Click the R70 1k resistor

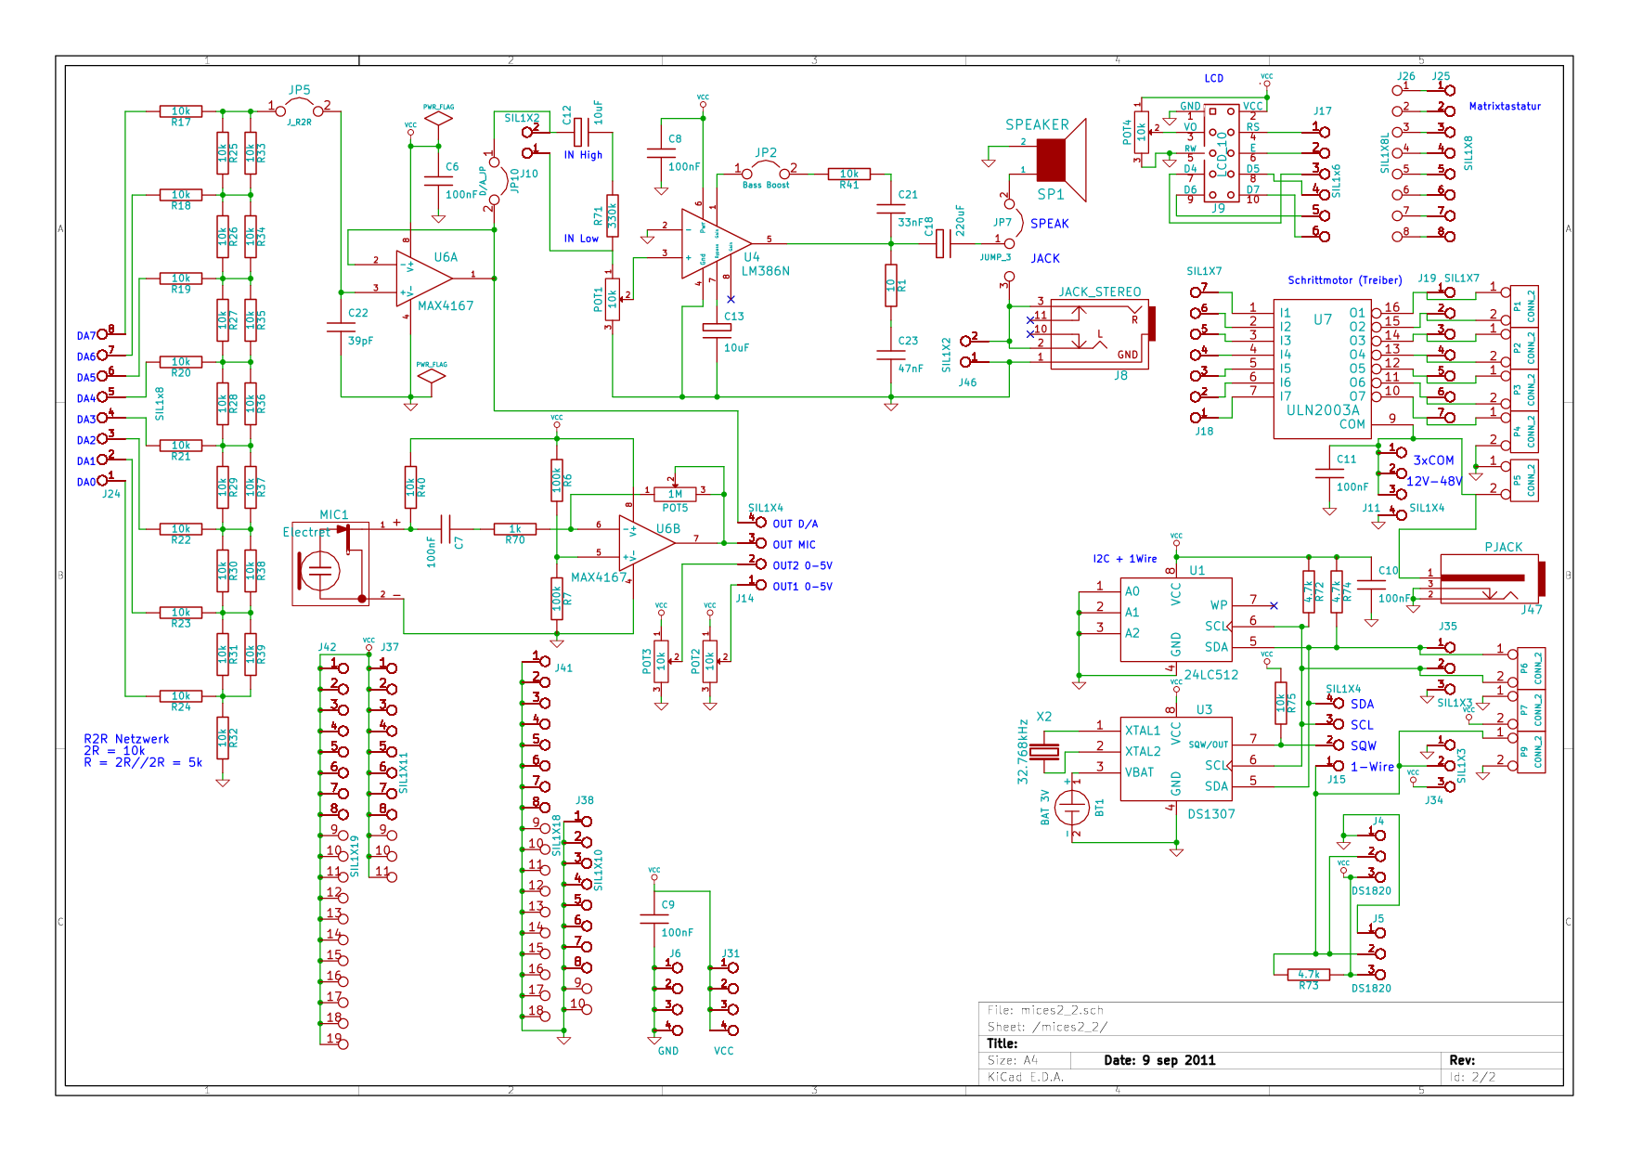[x=515, y=529]
